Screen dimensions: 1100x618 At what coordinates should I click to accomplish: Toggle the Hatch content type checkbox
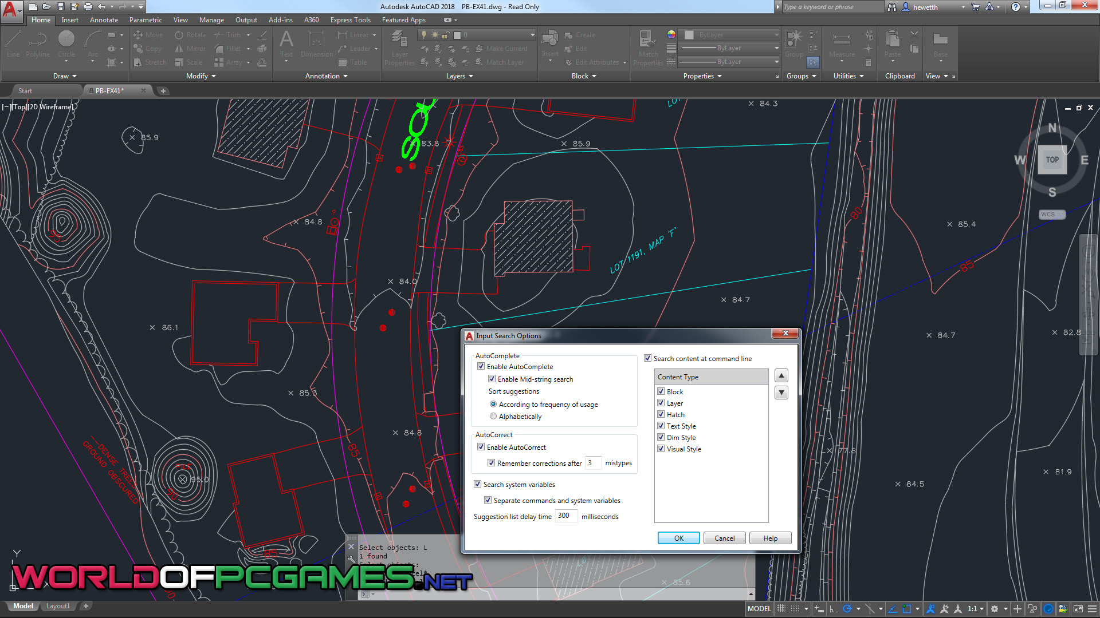[661, 414]
